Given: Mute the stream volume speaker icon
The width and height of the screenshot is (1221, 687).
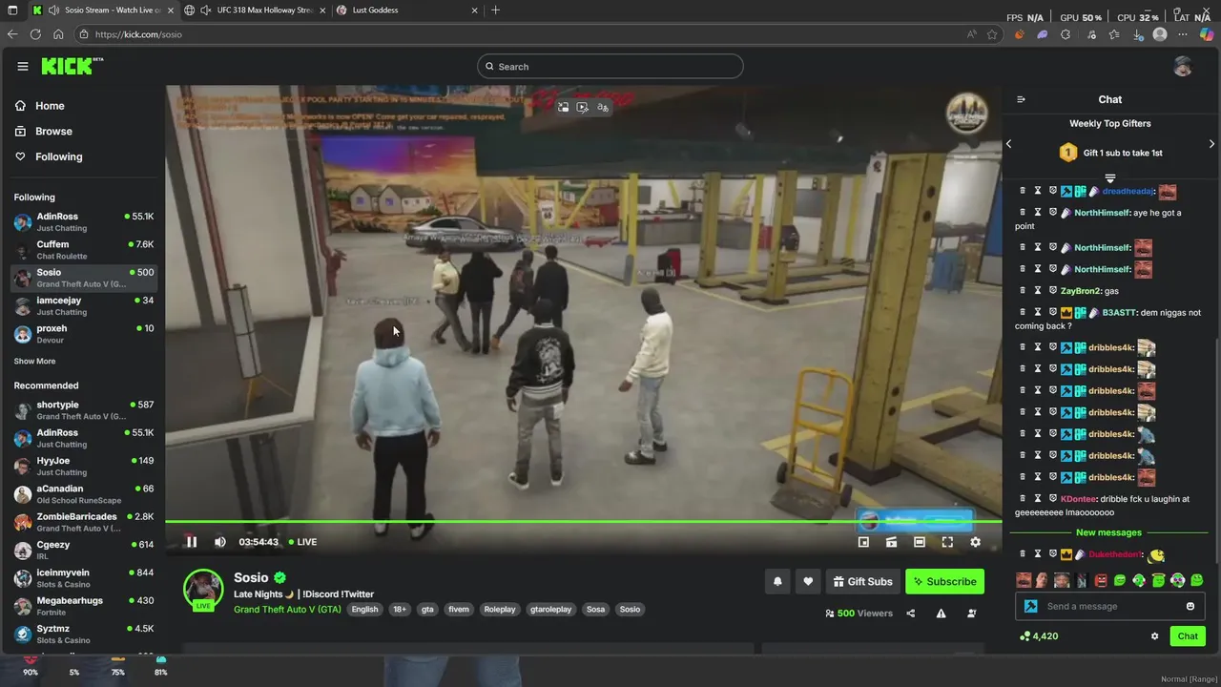Looking at the screenshot, I should [220, 542].
